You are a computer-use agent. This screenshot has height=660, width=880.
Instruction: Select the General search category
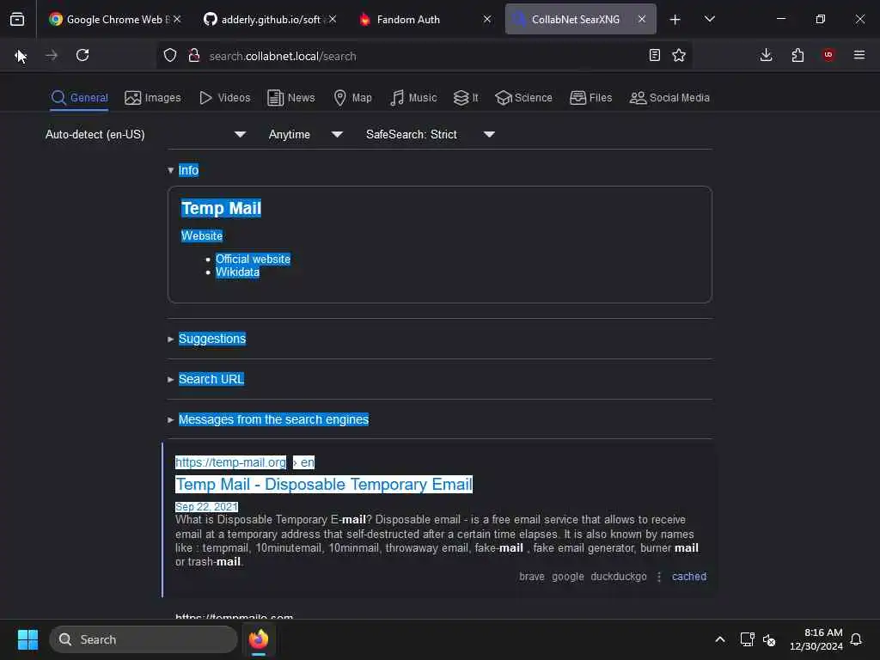click(x=79, y=98)
